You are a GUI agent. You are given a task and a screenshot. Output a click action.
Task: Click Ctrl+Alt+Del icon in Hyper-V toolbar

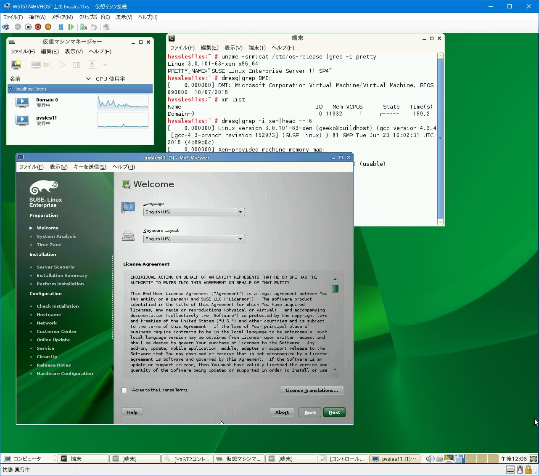(x=5, y=27)
